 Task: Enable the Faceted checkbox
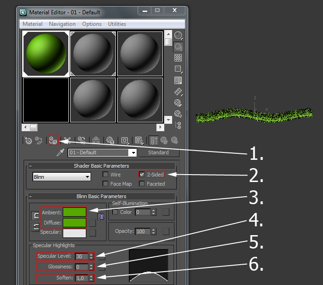pyautogui.click(x=142, y=183)
